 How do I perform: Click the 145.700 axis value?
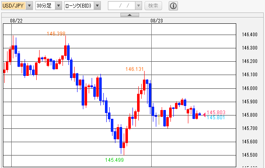[x=250, y=128]
